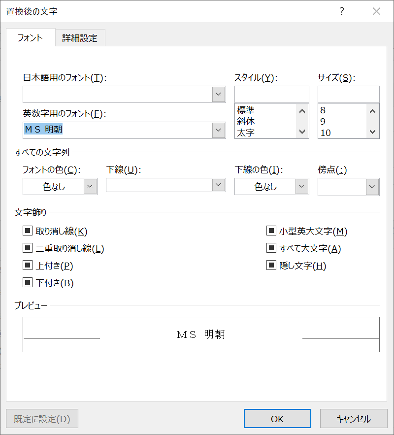Screen dimensions: 394x435
Task: Click up arrow in サイズ list
Action: [372, 111]
